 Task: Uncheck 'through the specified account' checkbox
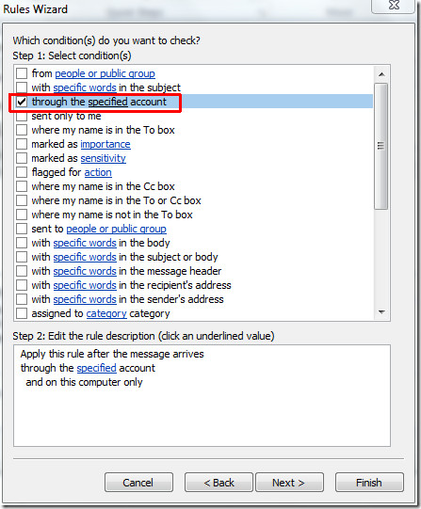point(22,102)
